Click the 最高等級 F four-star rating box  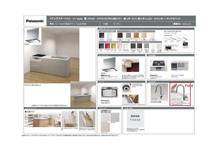(x=135, y=118)
